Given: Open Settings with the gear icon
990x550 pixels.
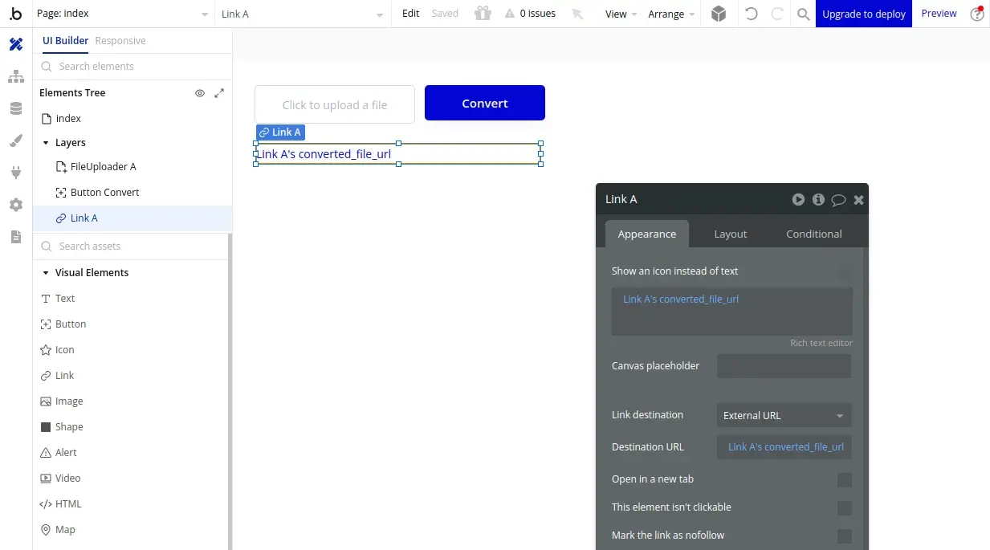Looking at the screenshot, I should pos(15,205).
